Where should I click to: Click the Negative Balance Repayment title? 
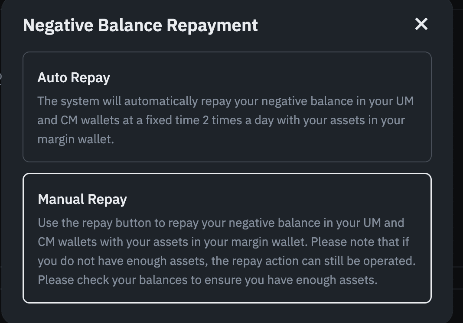140,25
